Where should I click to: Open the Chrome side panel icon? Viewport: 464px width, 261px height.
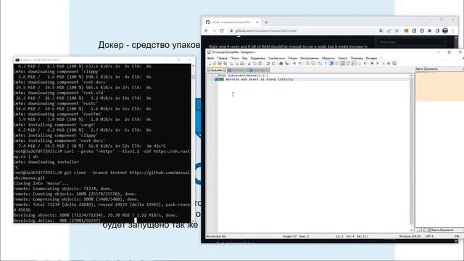click(x=437, y=30)
